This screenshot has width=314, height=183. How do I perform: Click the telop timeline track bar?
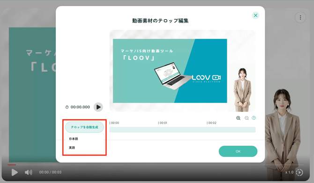182,130
